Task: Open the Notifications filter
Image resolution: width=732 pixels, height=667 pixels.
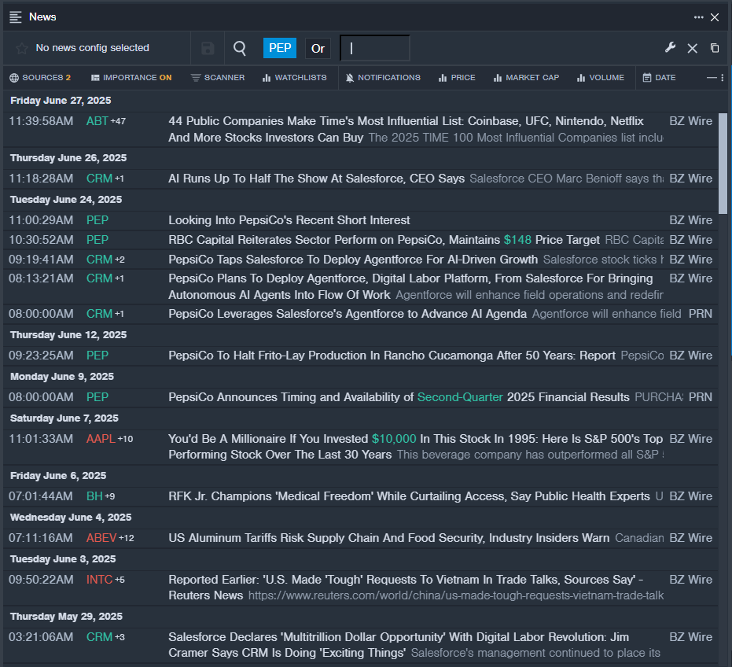Action: tap(383, 78)
